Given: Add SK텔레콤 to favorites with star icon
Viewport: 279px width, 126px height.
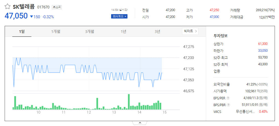Looking at the screenshot, I should 7,7.
